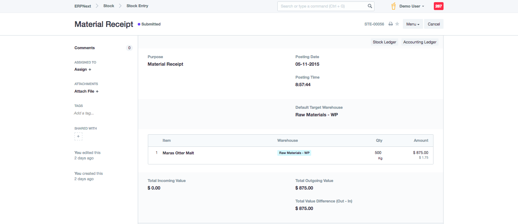
Task: Click Assign + in the sidebar
Action: click(x=83, y=69)
